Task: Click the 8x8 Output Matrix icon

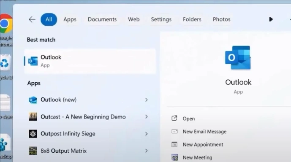Action: (33, 151)
